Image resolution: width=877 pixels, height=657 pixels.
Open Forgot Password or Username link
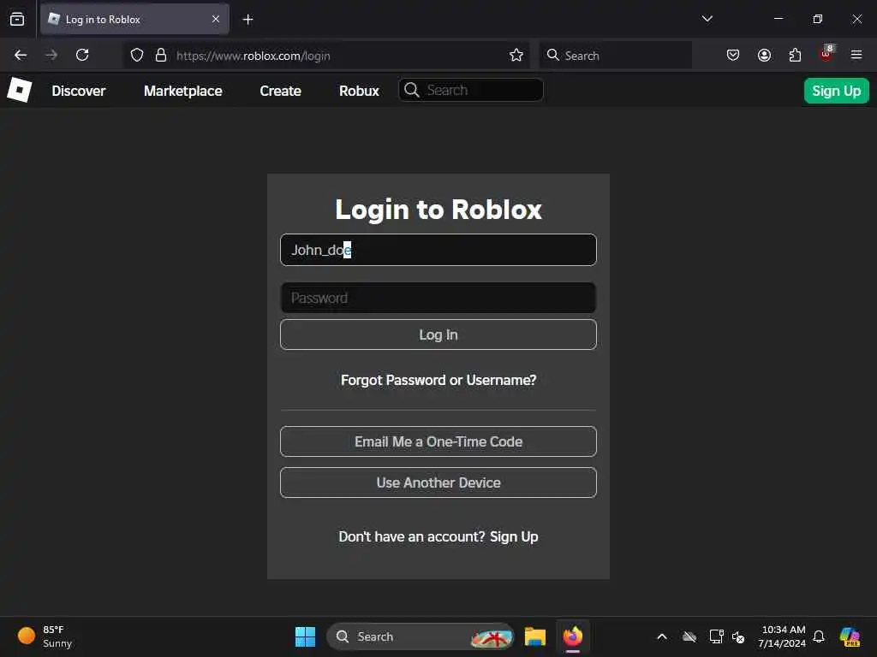pyautogui.click(x=438, y=380)
